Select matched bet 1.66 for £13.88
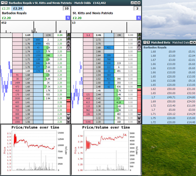The height and width of the screenshot is (176, 196). 169,81
